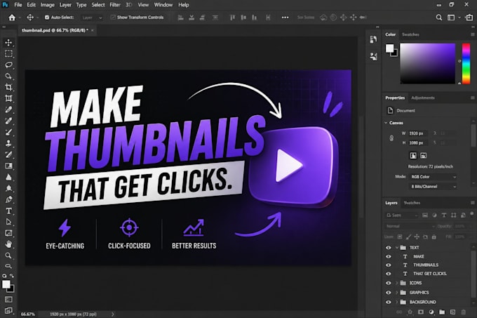477x318 pixels.
Task: Open the Normal blend mode dropdown
Action: click(x=410, y=227)
